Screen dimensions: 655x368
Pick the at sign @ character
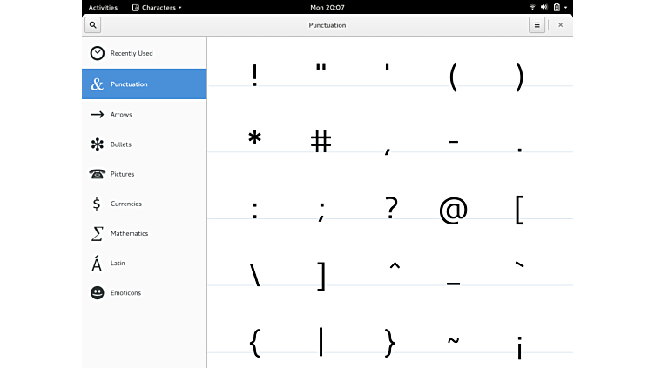point(453,210)
